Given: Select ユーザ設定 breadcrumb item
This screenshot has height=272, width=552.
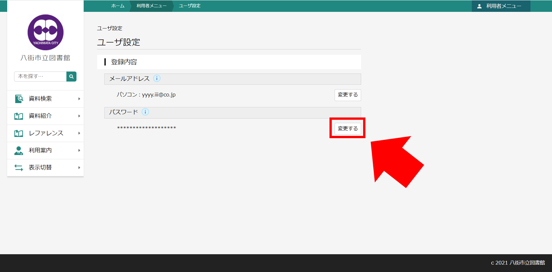Looking at the screenshot, I should point(189,6).
